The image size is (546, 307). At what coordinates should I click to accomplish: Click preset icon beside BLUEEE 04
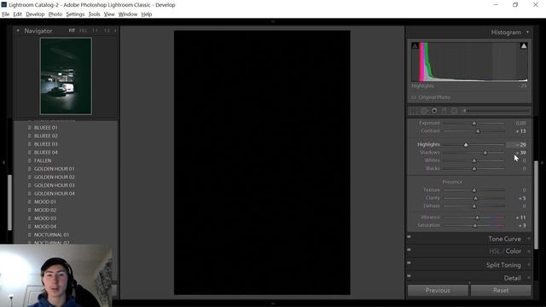click(x=30, y=153)
